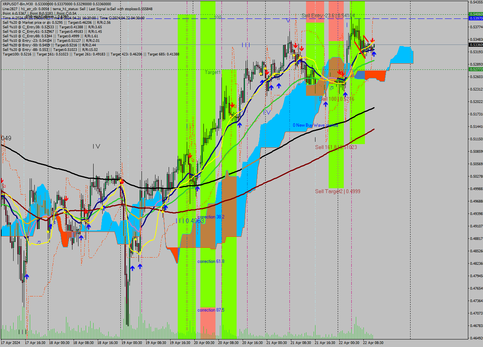The width and height of the screenshot is (483, 347).
Task: Click the 'Target100: 0.5216' targets summary line
Action: (x=91, y=54)
